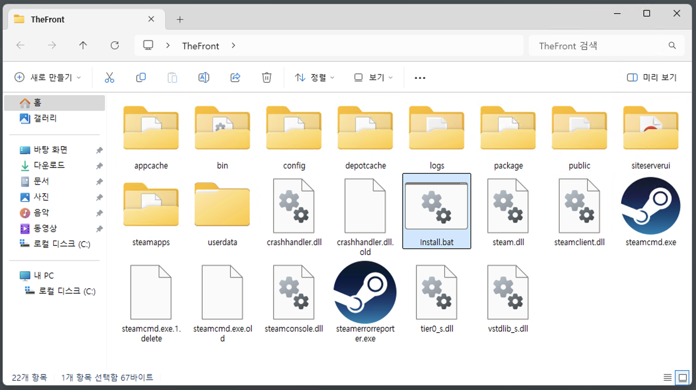Image resolution: width=696 pixels, height=390 pixels.
Task: Expand the chevron after TheFront in address bar
Action: (x=233, y=46)
